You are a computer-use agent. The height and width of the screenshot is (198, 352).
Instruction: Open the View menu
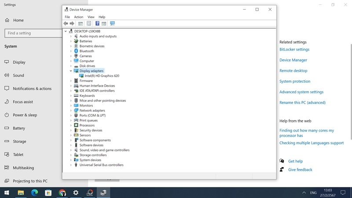[91, 17]
